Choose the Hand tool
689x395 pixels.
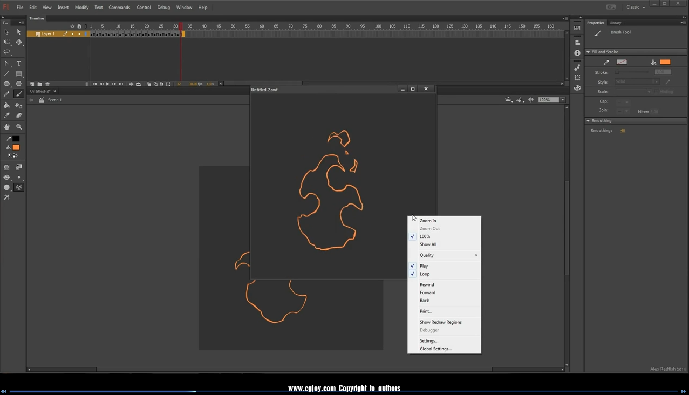coord(6,127)
